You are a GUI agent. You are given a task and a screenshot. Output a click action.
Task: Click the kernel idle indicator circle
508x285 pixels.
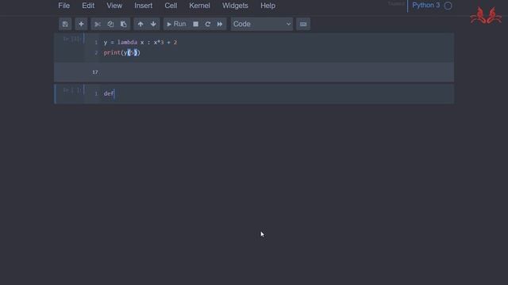[448, 6]
